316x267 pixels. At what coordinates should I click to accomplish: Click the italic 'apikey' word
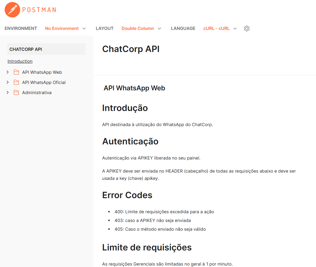pos(151,178)
